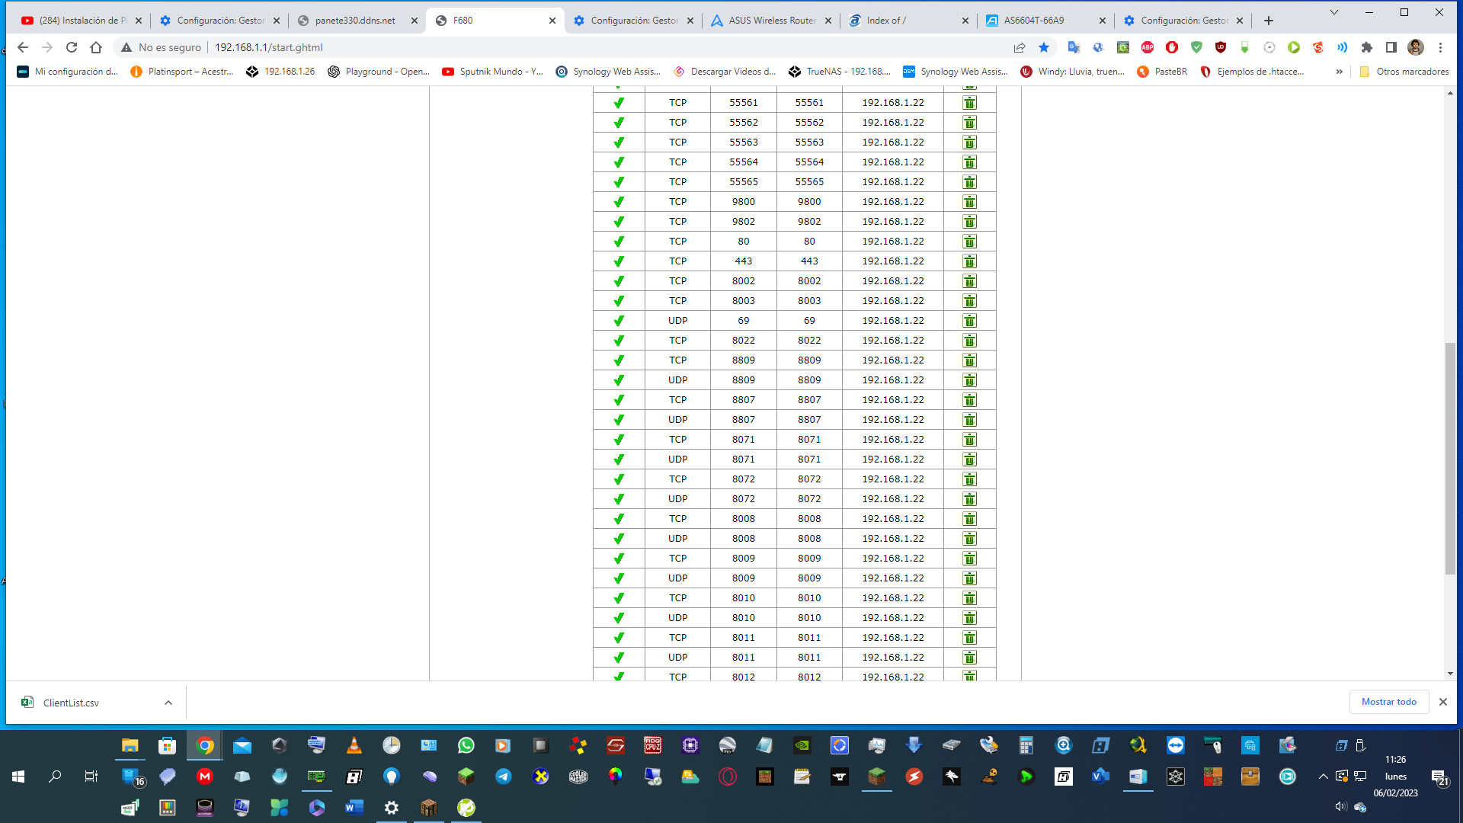The width and height of the screenshot is (1463, 823).
Task: Bookmark this page with the star icon
Action: pos(1044,47)
